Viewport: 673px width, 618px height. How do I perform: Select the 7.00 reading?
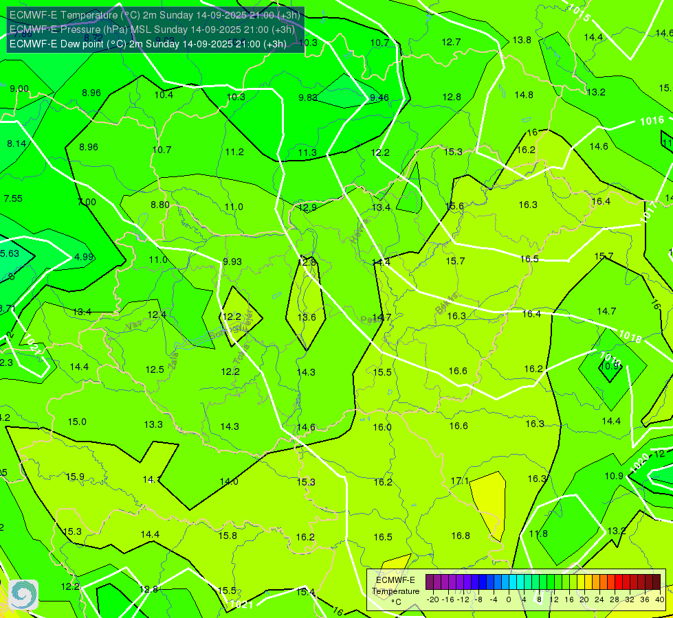pyautogui.click(x=87, y=202)
